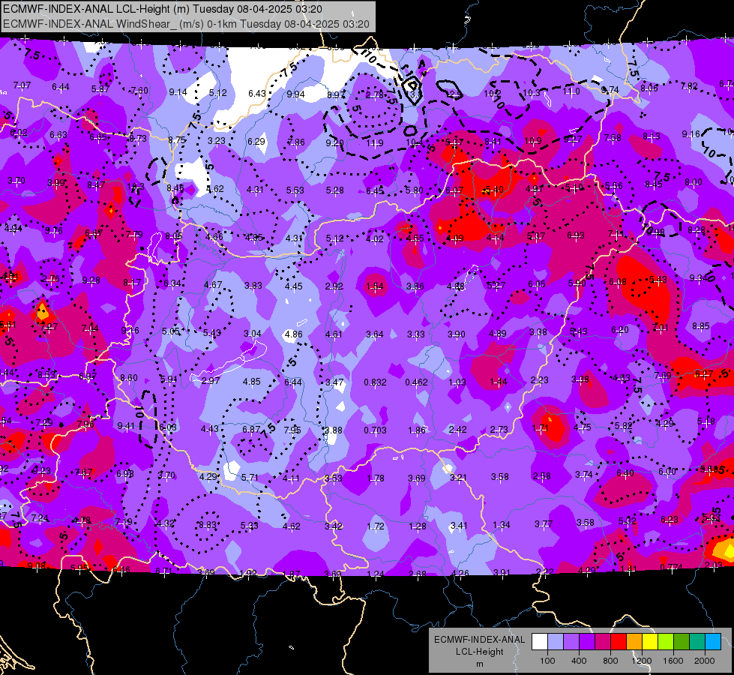The image size is (734, 675).
Task: Click the 400 legend scale label
Action: point(579,661)
